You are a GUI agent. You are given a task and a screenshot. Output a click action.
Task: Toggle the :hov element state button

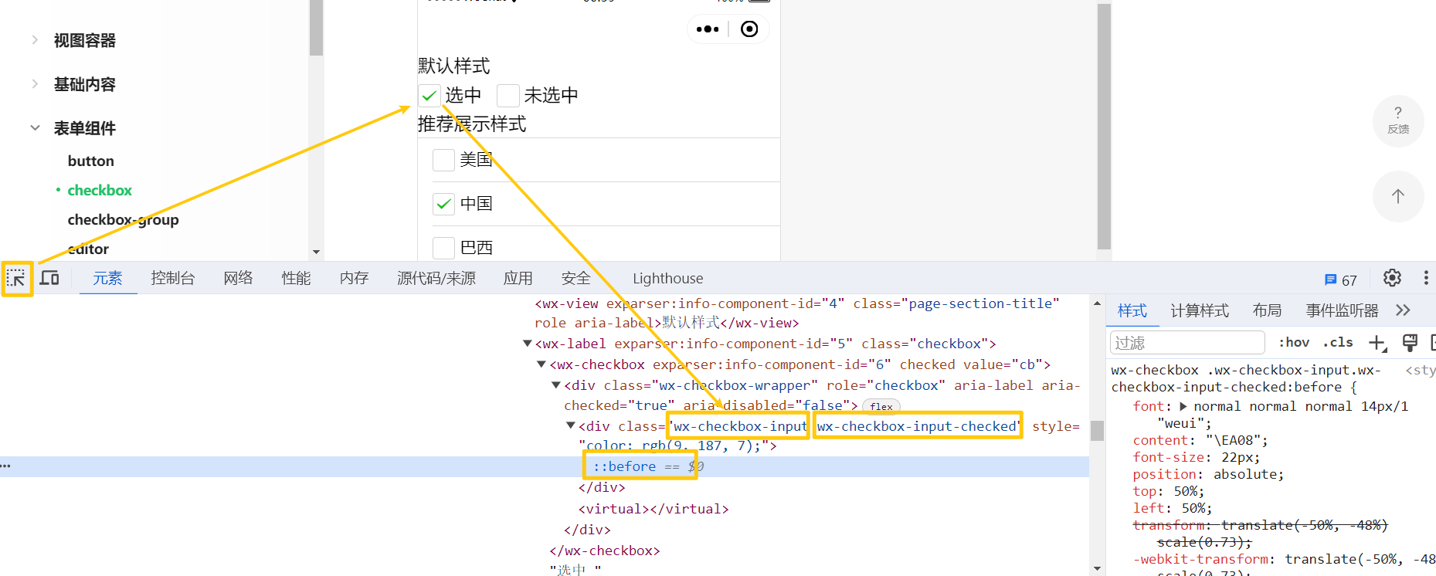1294,343
